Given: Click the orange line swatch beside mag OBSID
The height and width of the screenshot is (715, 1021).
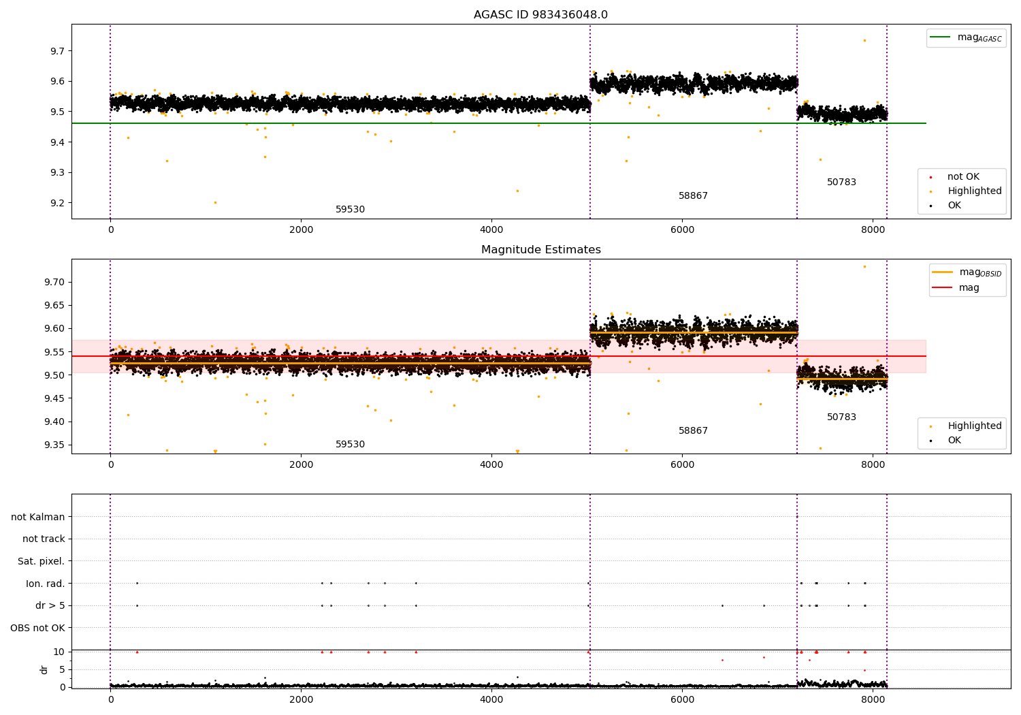Looking at the screenshot, I should point(942,272).
